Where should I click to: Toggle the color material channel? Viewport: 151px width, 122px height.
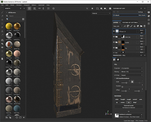coord(117,99)
